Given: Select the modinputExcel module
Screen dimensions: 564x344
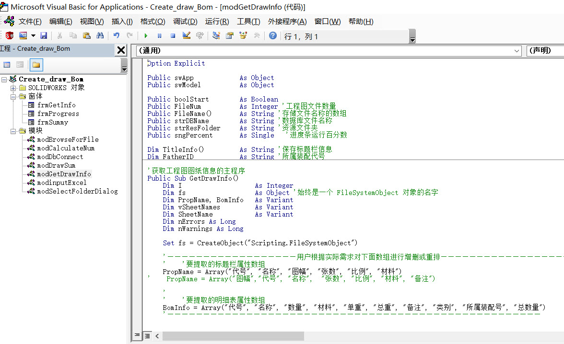Looking at the screenshot, I should [x=61, y=183].
